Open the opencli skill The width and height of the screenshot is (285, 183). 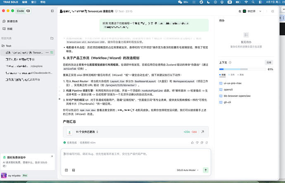226,89
